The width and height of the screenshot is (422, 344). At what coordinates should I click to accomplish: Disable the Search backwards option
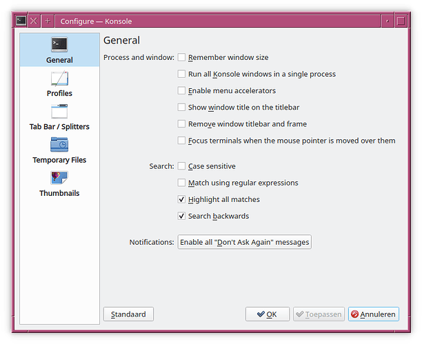(x=182, y=216)
